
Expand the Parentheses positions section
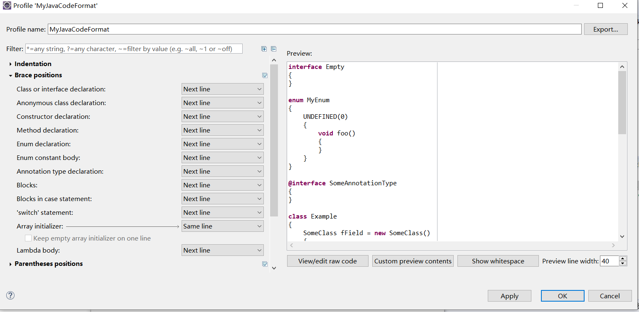[x=10, y=264]
